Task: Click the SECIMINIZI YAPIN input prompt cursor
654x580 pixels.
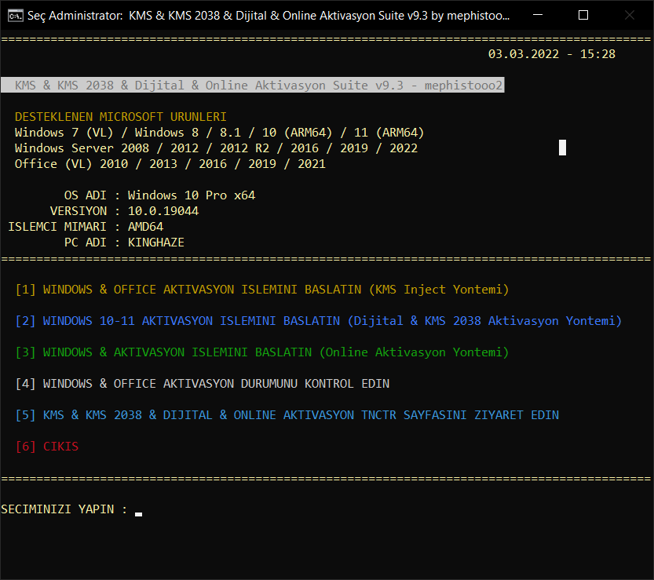Action: point(138,511)
